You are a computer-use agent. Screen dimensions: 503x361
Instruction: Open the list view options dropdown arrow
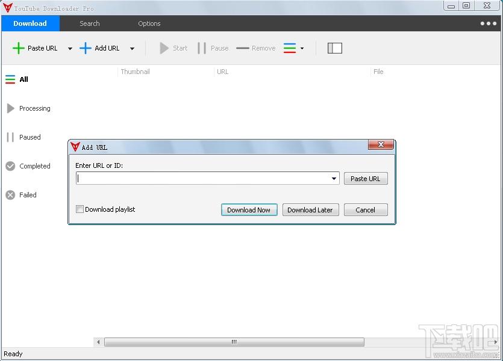pyautogui.click(x=302, y=48)
